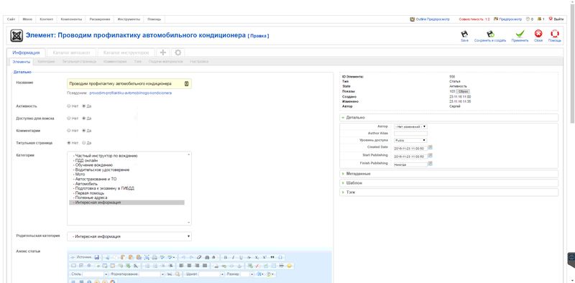Image resolution: width=575 pixels, height=283 pixels.
Task: Open the Сайт menu
Action: 11,19
